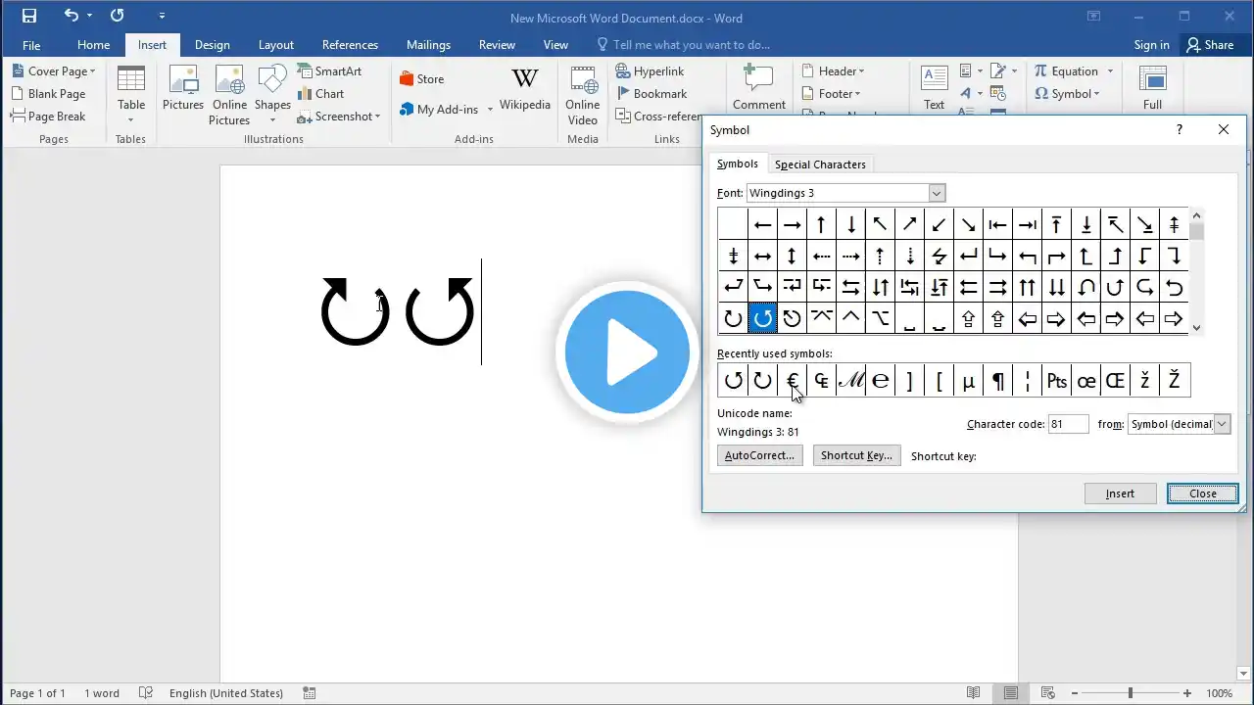Viewport: 1254px width, 705px height.
Task: Switch to Web Layout view
Action: tap(1048, 693)
